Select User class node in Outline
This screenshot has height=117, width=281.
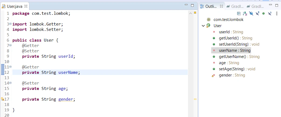point(218,26)
